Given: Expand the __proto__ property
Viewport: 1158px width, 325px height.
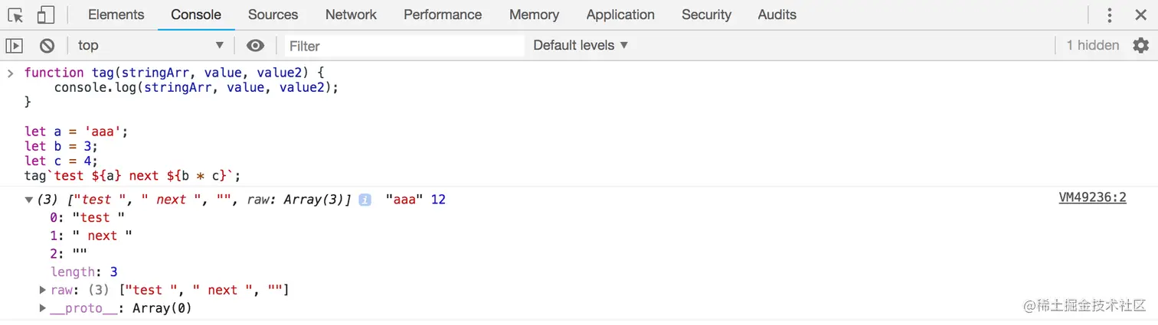Looking at the screenshot, I should pos(43,308).
